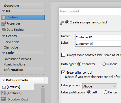Select Center label justification

click(x=105, y=92)
